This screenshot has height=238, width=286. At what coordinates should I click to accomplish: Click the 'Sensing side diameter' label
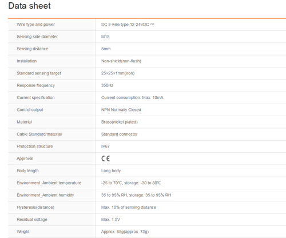(x=37, y=37)
